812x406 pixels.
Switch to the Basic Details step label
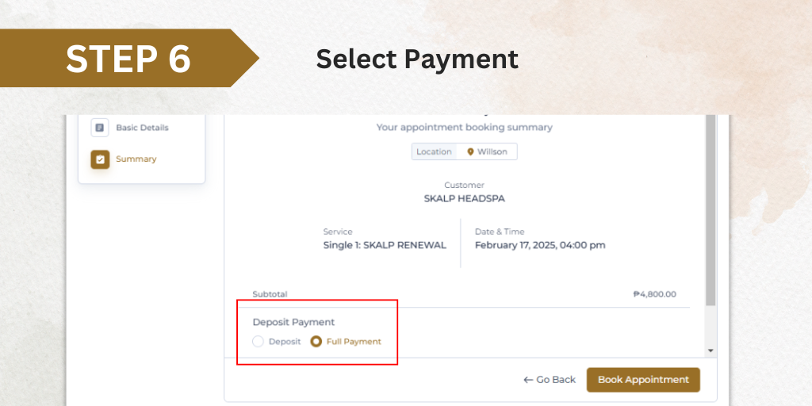click(x=142, y=128)
